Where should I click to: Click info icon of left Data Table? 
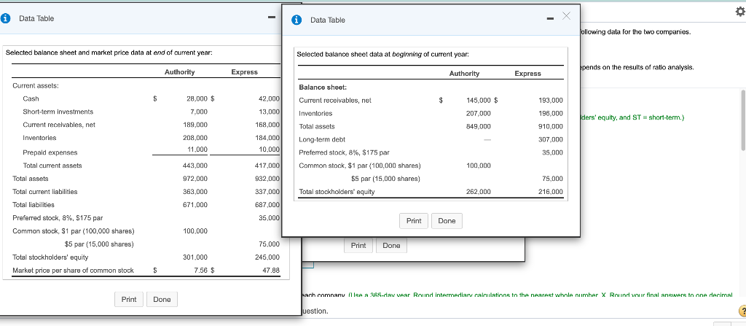(x=5, y=18)
